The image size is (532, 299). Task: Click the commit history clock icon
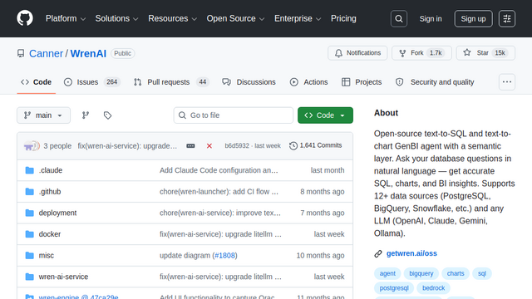[x=293, y=145]
